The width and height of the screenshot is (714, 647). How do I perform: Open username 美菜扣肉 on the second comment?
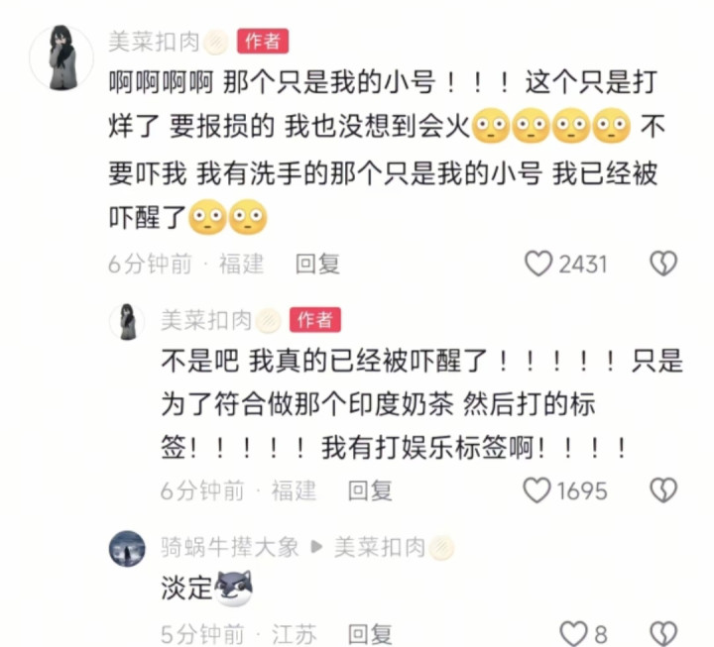tap(206, 320)
